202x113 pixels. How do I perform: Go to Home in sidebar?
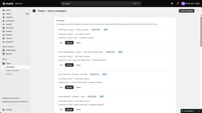(8, 10)
